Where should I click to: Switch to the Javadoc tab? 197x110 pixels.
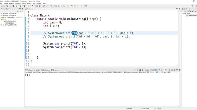[x=37, y=70]
